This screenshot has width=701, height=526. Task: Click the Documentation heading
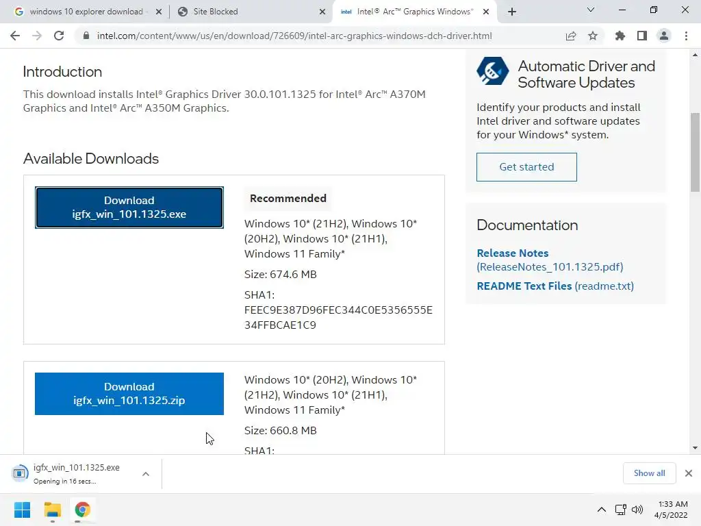tap(527, 225)
